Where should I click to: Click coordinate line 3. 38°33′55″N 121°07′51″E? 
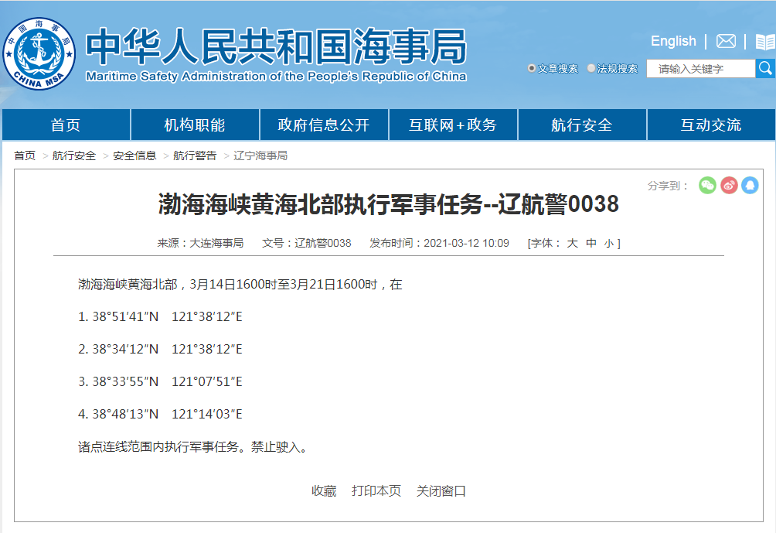pos(160,382)
